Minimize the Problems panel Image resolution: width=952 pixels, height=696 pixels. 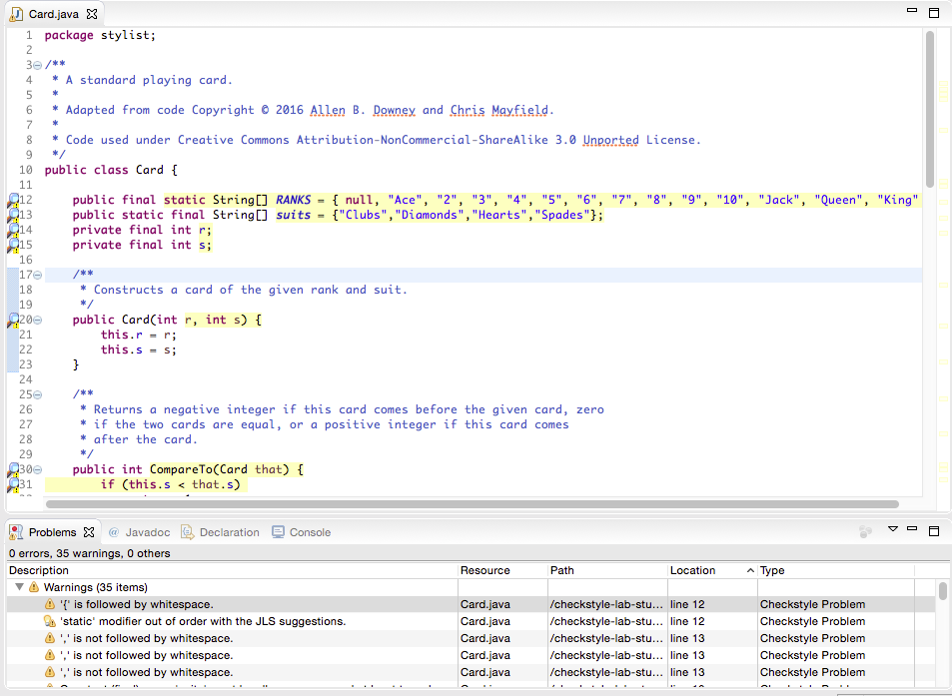pos(913,530)
